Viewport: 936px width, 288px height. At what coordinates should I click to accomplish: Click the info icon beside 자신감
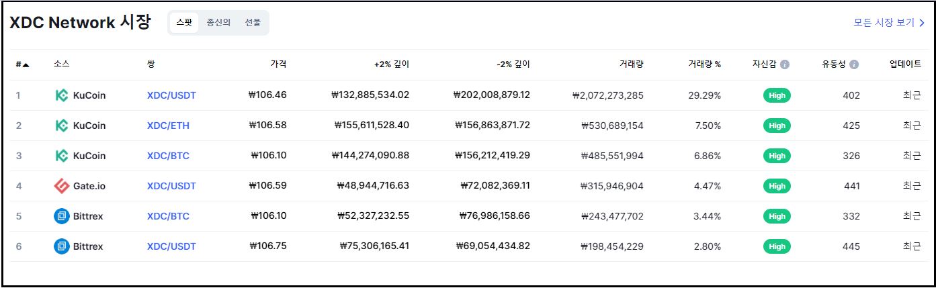(785, 65)
